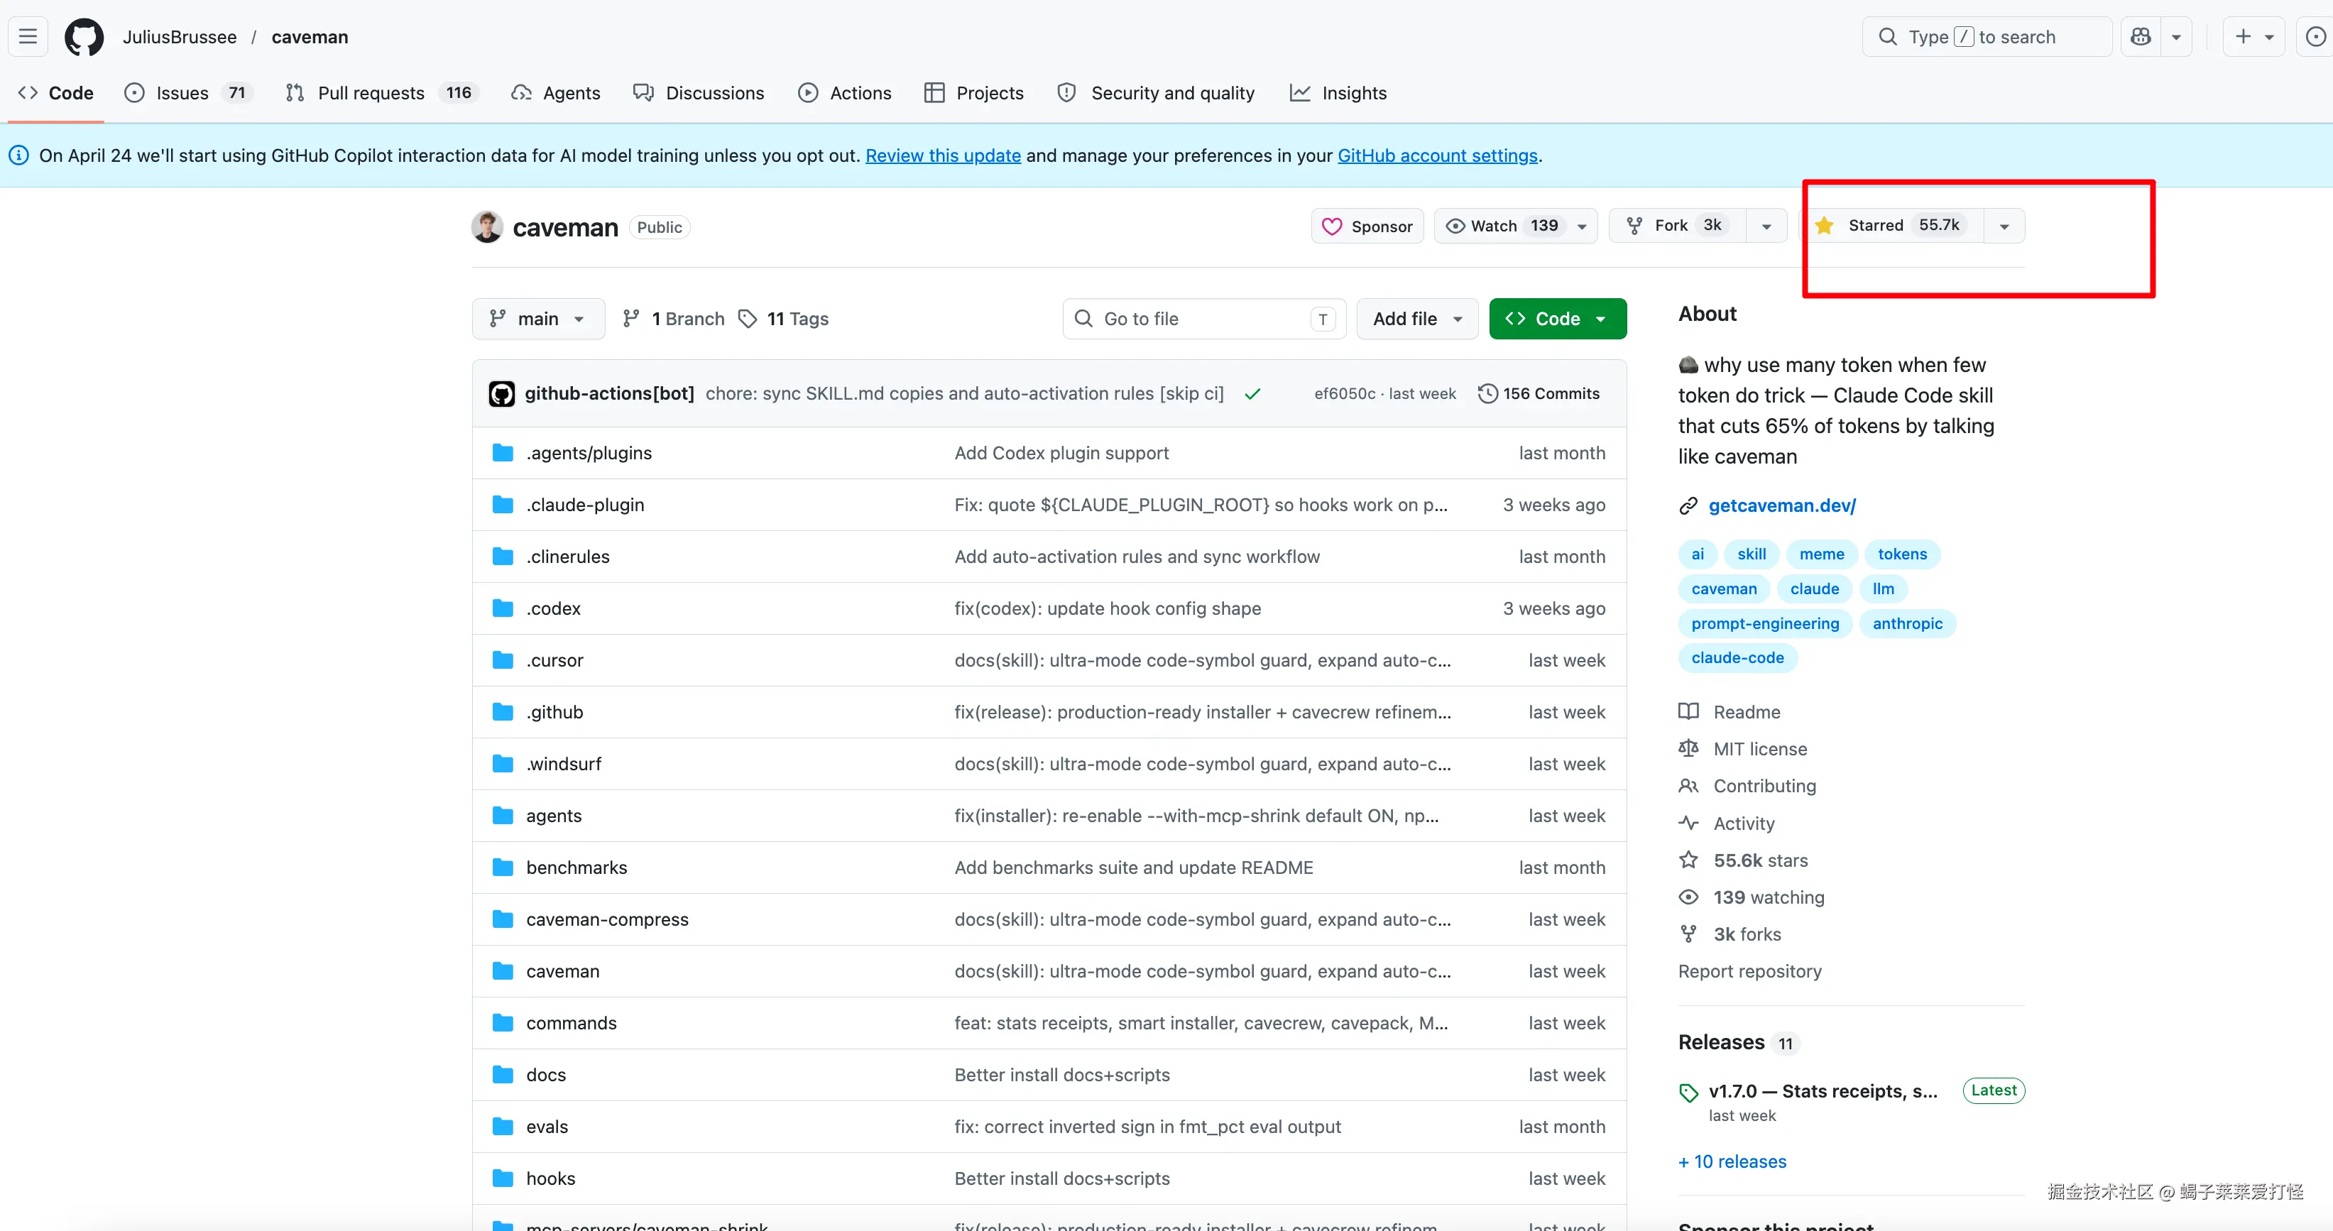Open the .windsurf directory name

[563, 765]
